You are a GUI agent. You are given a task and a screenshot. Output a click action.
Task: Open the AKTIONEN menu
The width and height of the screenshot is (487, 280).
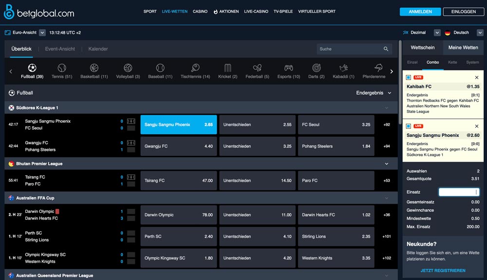click(x=226, y=12)
